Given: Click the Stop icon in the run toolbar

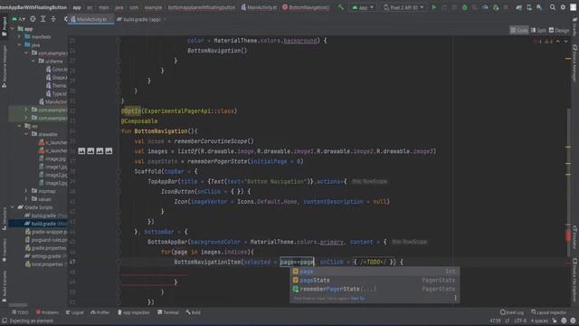Looking at the screenshot, I should tap(506, 7).
